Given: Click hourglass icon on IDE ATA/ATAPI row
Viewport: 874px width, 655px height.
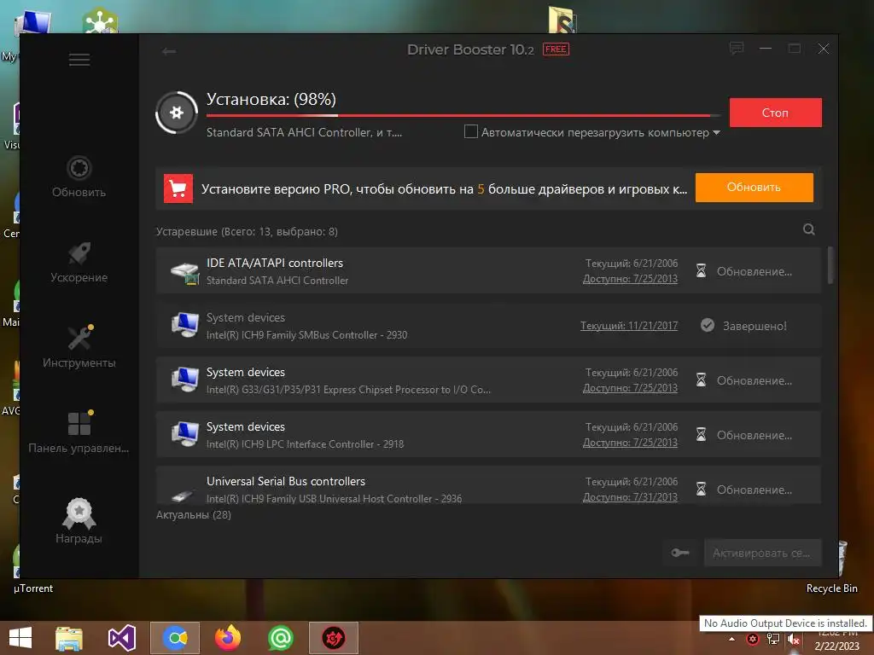Looking at the screenshot, I should [702, 271].
